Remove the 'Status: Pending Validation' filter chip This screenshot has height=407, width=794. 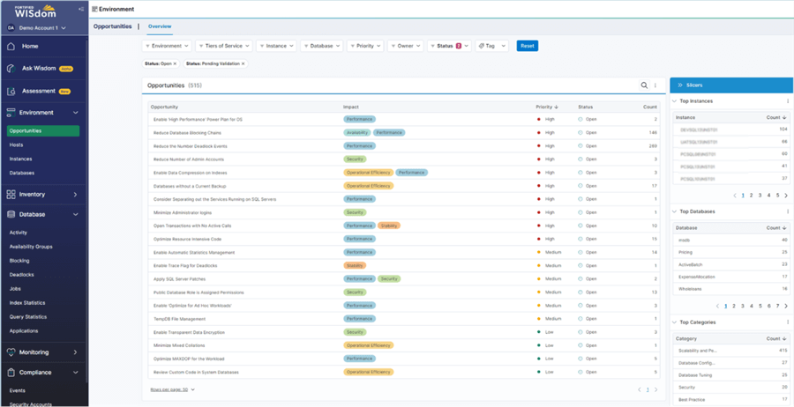coord(243,63)
